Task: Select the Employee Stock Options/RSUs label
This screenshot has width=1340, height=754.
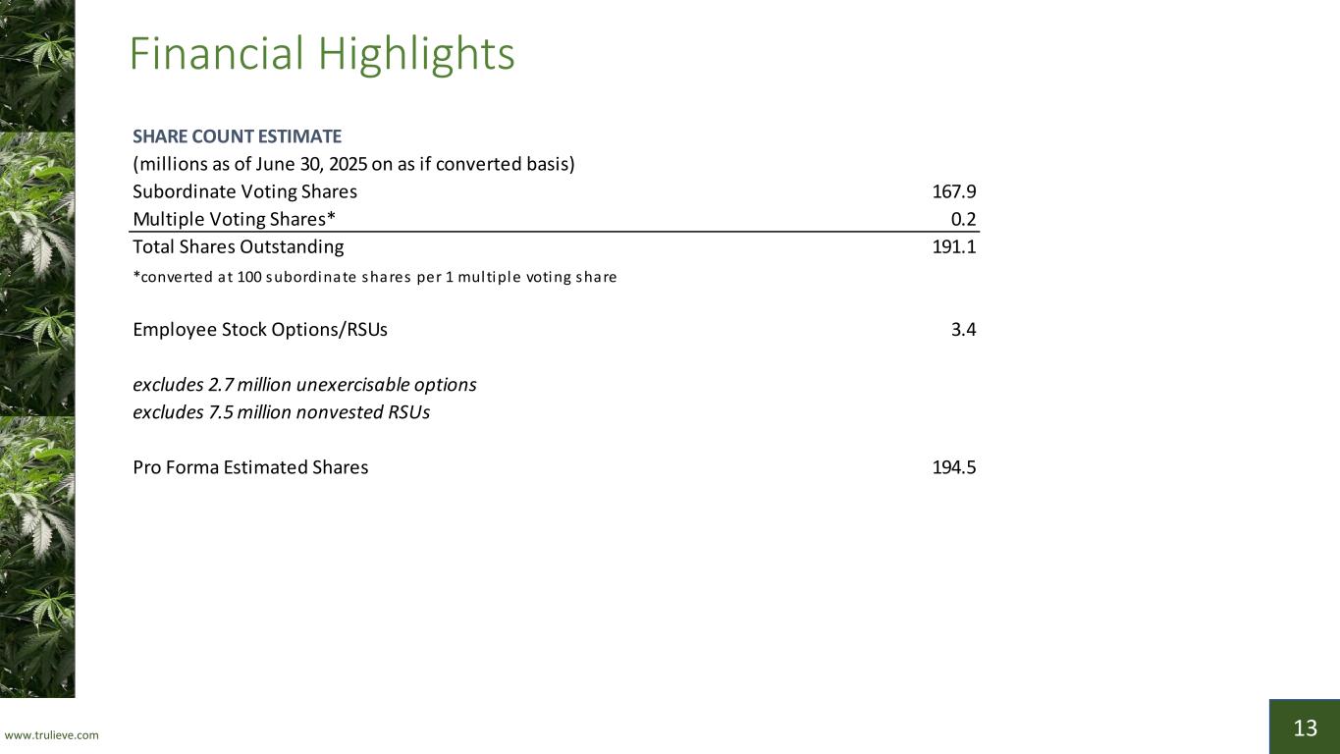Action: [260, 330]
